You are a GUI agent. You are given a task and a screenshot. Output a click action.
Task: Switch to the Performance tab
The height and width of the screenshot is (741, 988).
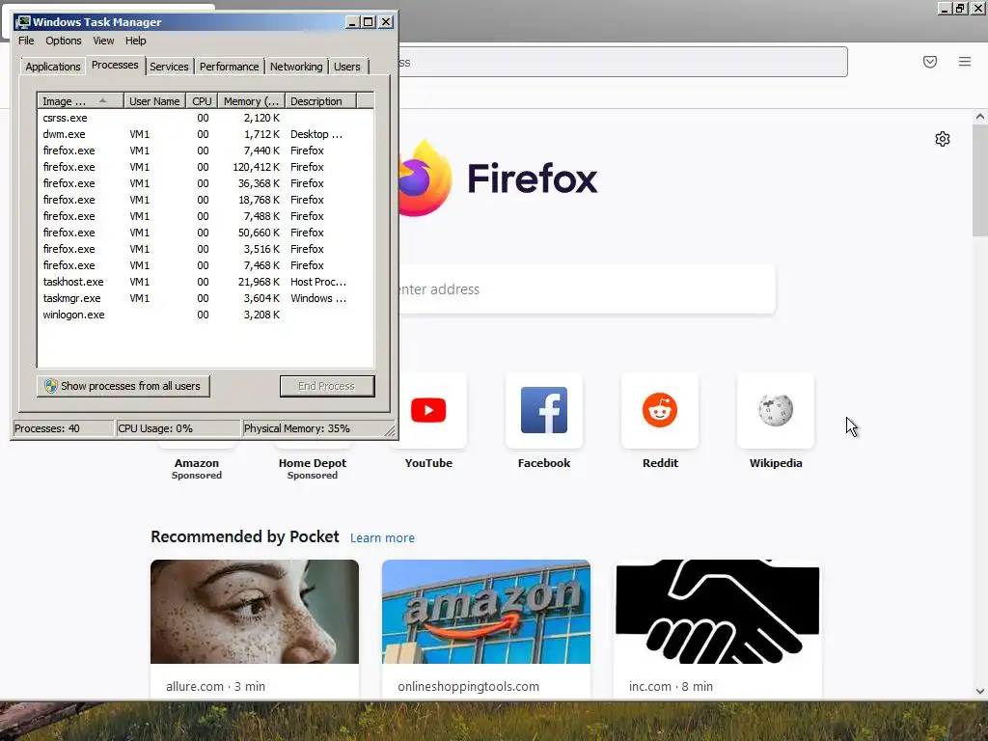(x=229, y=67)
